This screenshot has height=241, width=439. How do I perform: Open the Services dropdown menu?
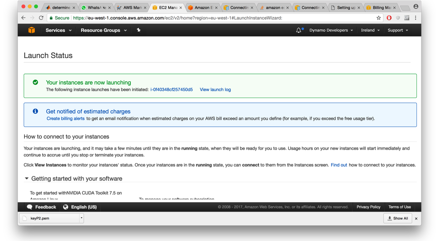[59, 30]
